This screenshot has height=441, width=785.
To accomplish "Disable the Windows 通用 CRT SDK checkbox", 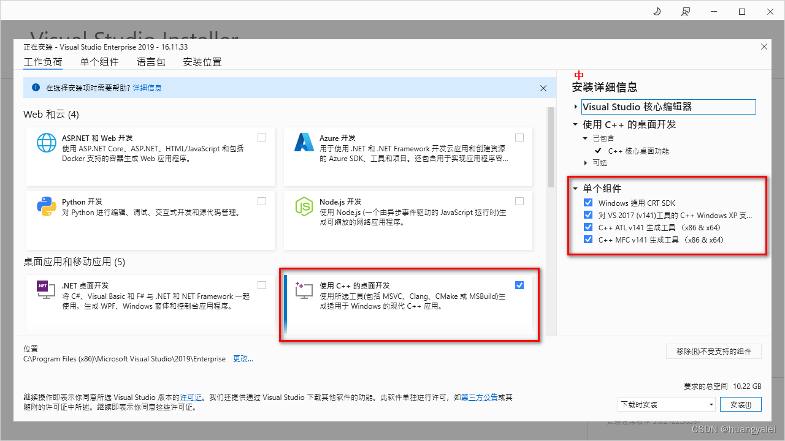I will click(x=588, y=202).
